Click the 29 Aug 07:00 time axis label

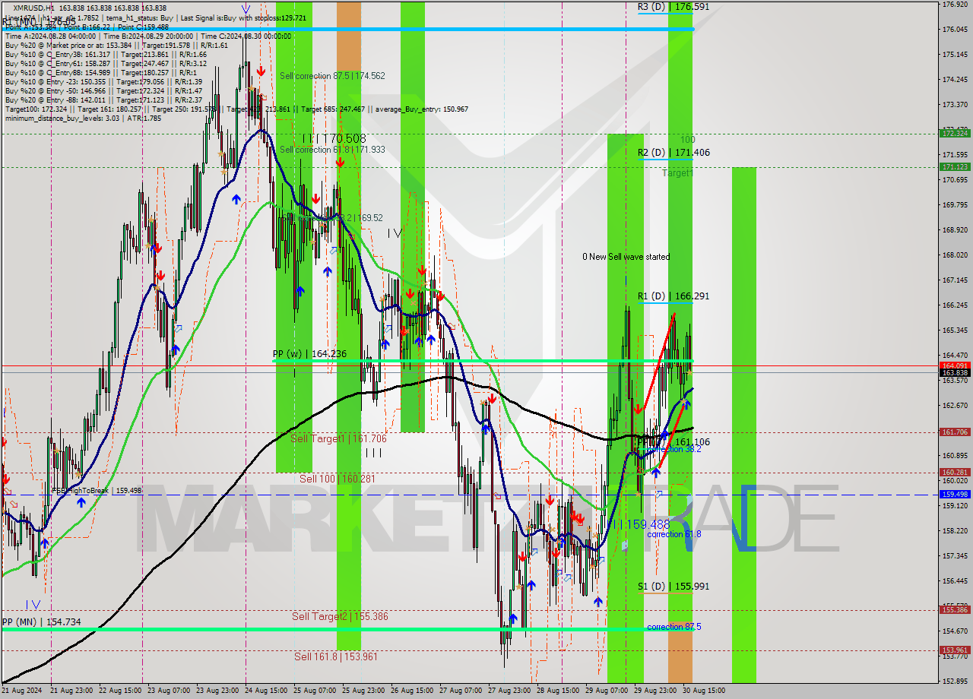tap(607, 691)
